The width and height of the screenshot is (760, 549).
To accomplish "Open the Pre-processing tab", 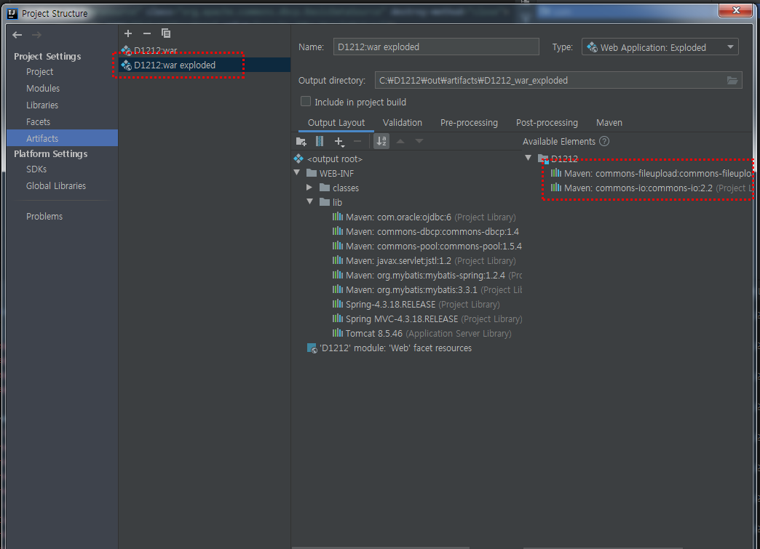I will (x=469, y=123).
